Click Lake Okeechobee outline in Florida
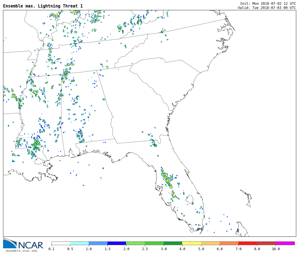This screenshot has width=299, height=254. pos(189,199)
